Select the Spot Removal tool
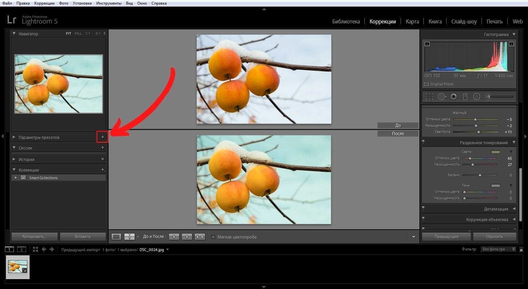Image resolution: width=528 pixels, height=289 pixels. coord(442,96)
